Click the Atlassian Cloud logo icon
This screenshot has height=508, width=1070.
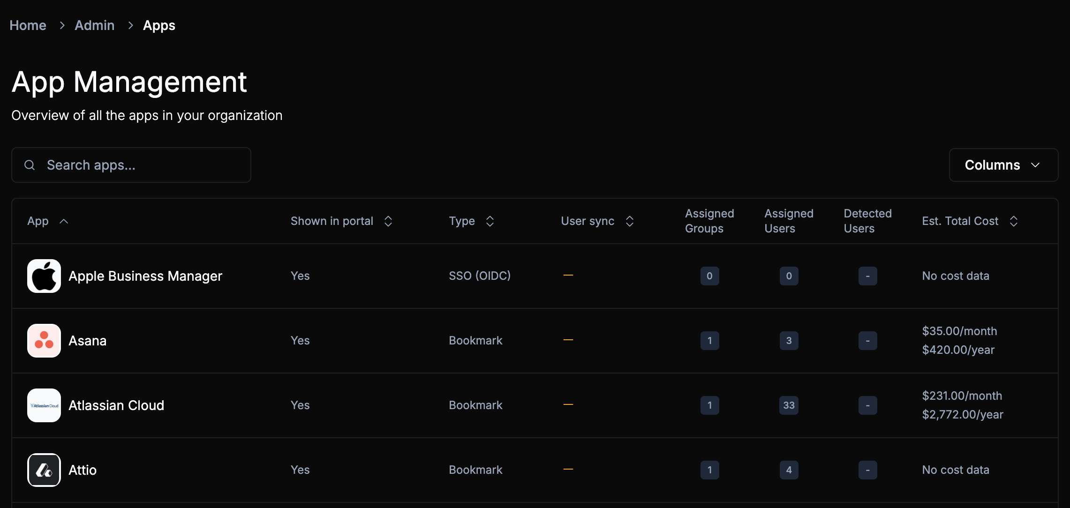point(44,405)
